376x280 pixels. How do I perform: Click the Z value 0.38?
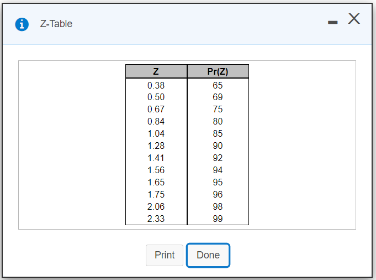tap(156, 85)
